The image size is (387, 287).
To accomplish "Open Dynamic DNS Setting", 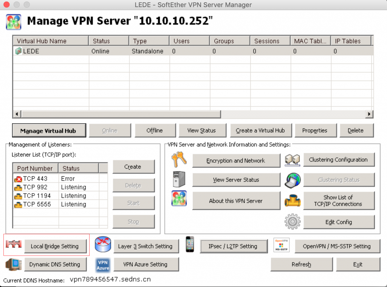I will pyautogui.click(x=56, y=264).
